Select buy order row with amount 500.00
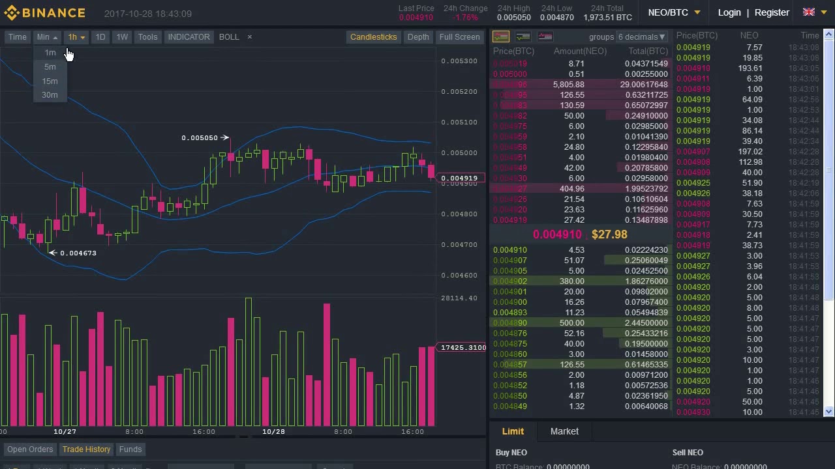Screen dimensions: 835x469 tap(581, 323)
